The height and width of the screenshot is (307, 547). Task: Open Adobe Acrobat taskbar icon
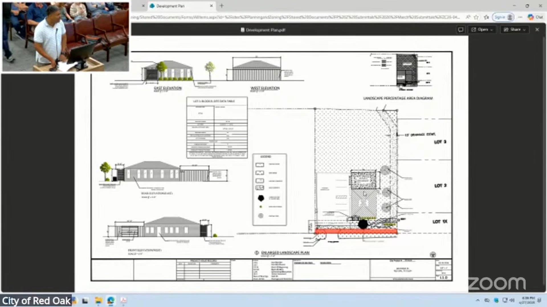[123, 300]
